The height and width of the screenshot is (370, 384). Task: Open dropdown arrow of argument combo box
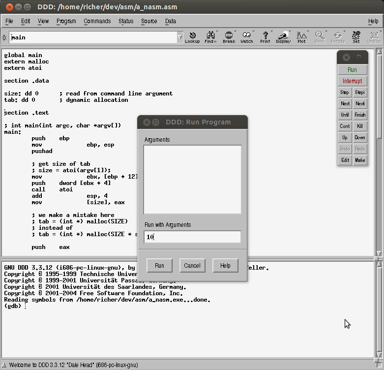(x=180, y=37)
